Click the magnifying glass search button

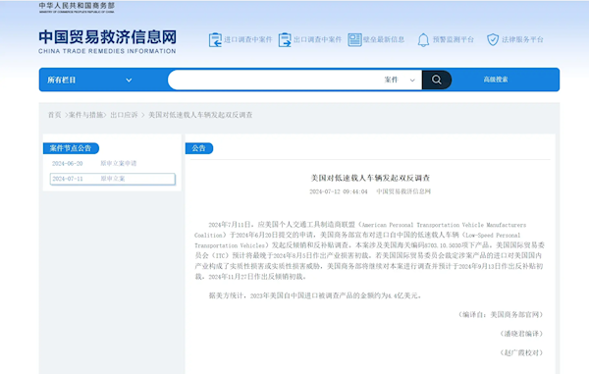click(x=437, y=80)
